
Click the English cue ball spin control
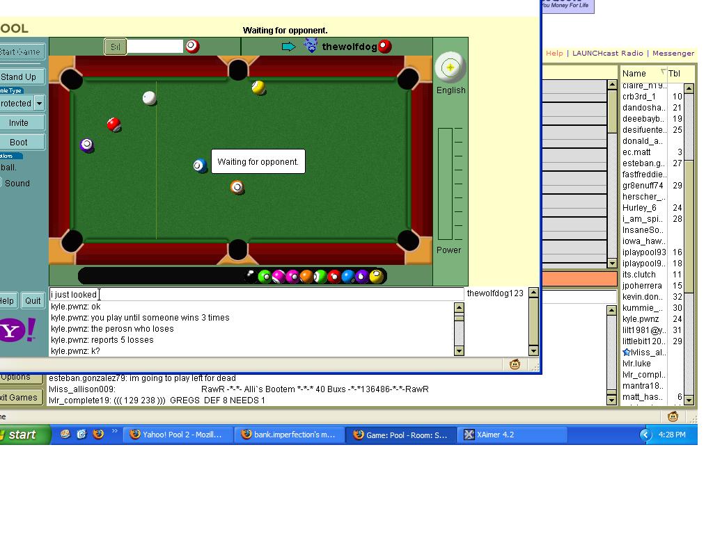[450, 67]
